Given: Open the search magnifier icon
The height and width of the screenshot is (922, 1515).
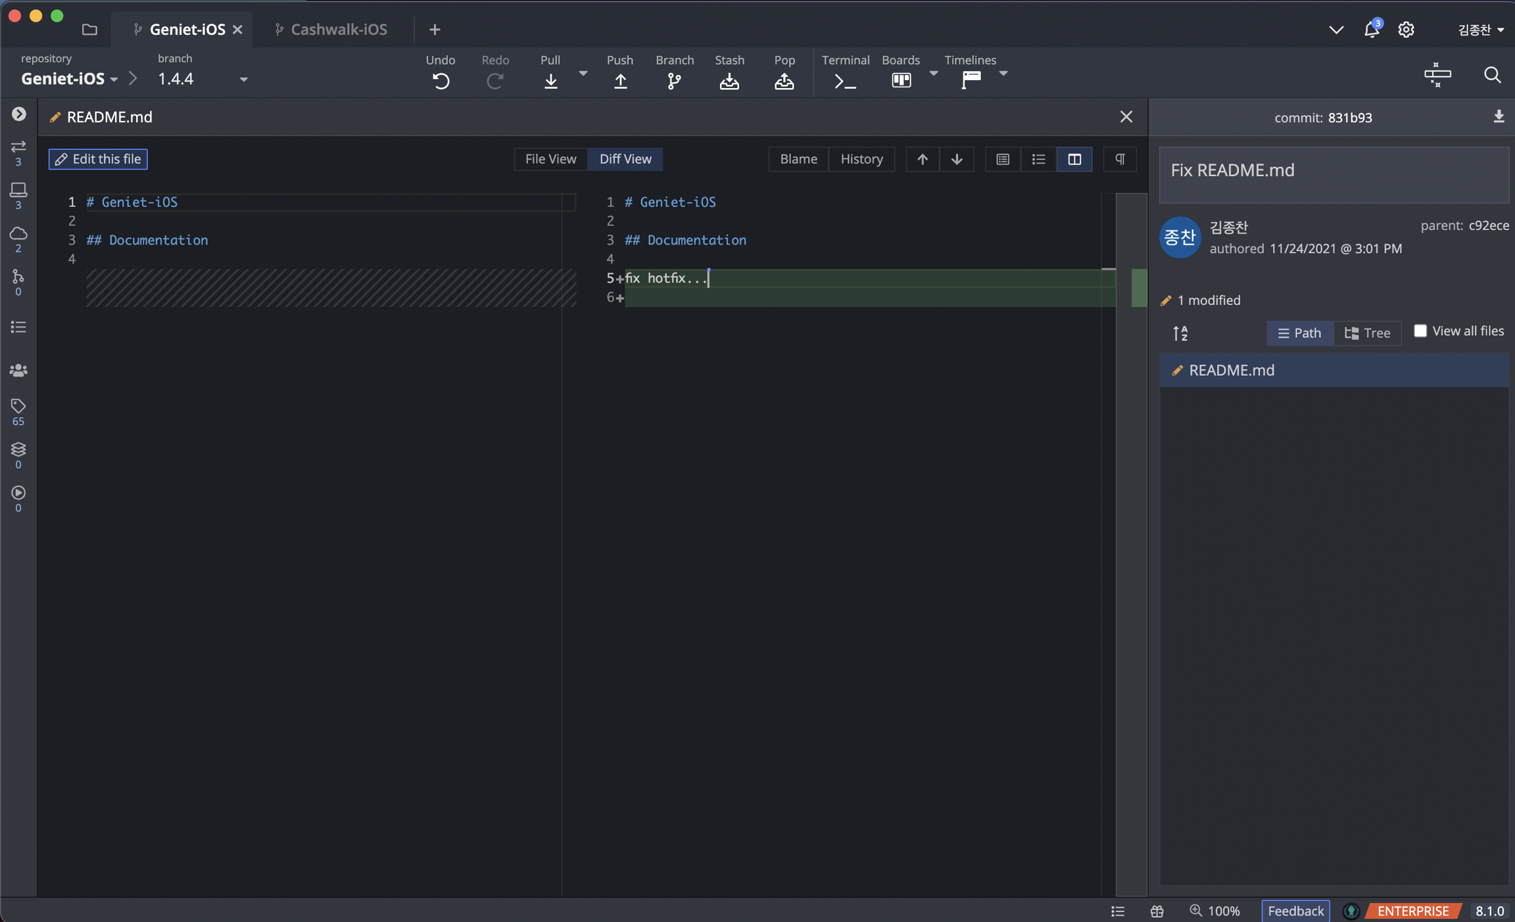Looking at the screenshot, I should point(1492,75).
